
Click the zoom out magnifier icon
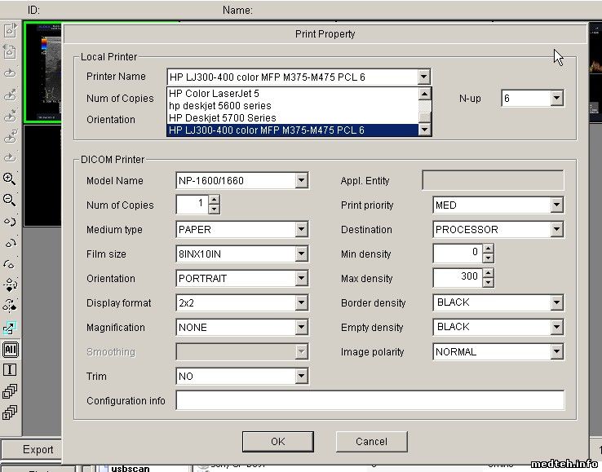pyautogui.click(x=10, y=200)
